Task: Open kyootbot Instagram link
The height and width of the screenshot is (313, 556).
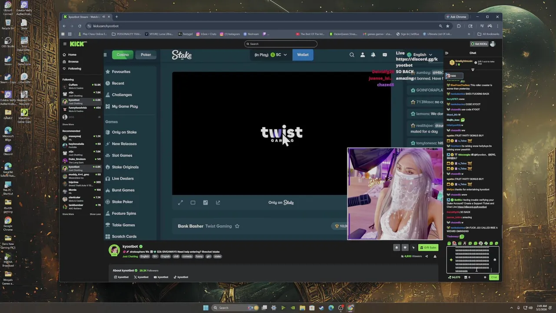Action: [121, 277]
